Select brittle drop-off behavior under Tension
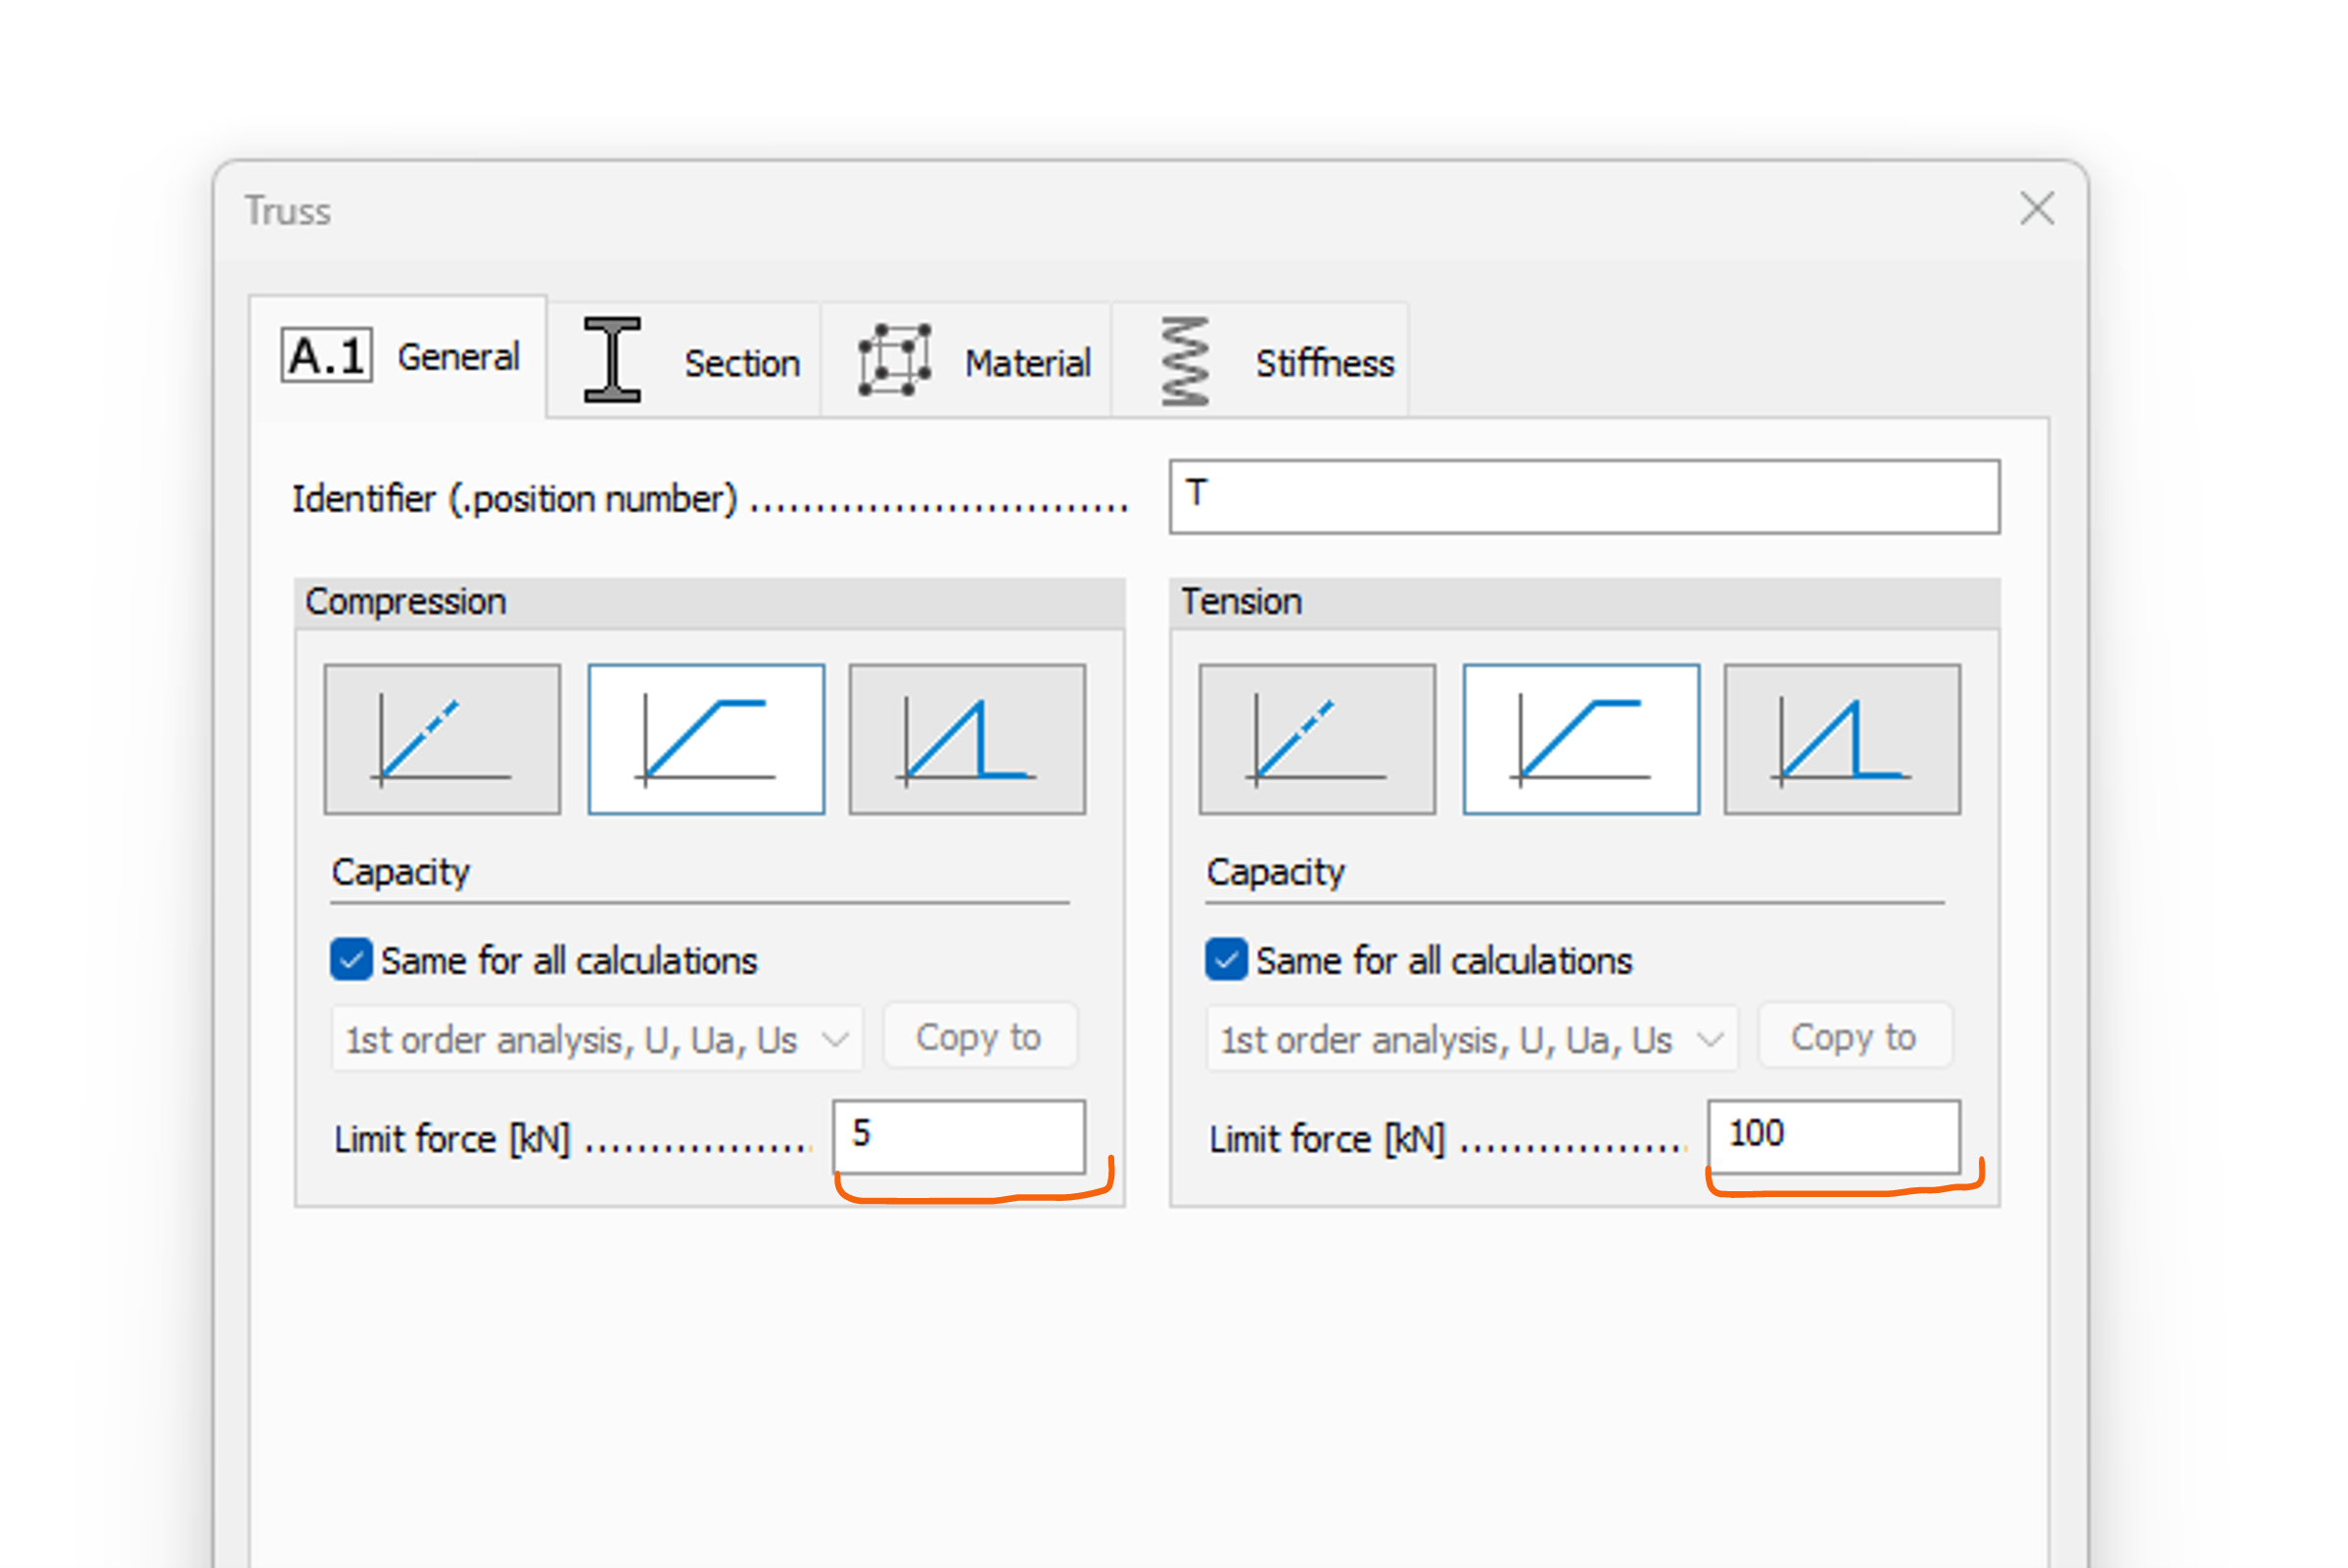Image resolution: width=2348 pixels, height=1568 pixels. (1842, 739)
